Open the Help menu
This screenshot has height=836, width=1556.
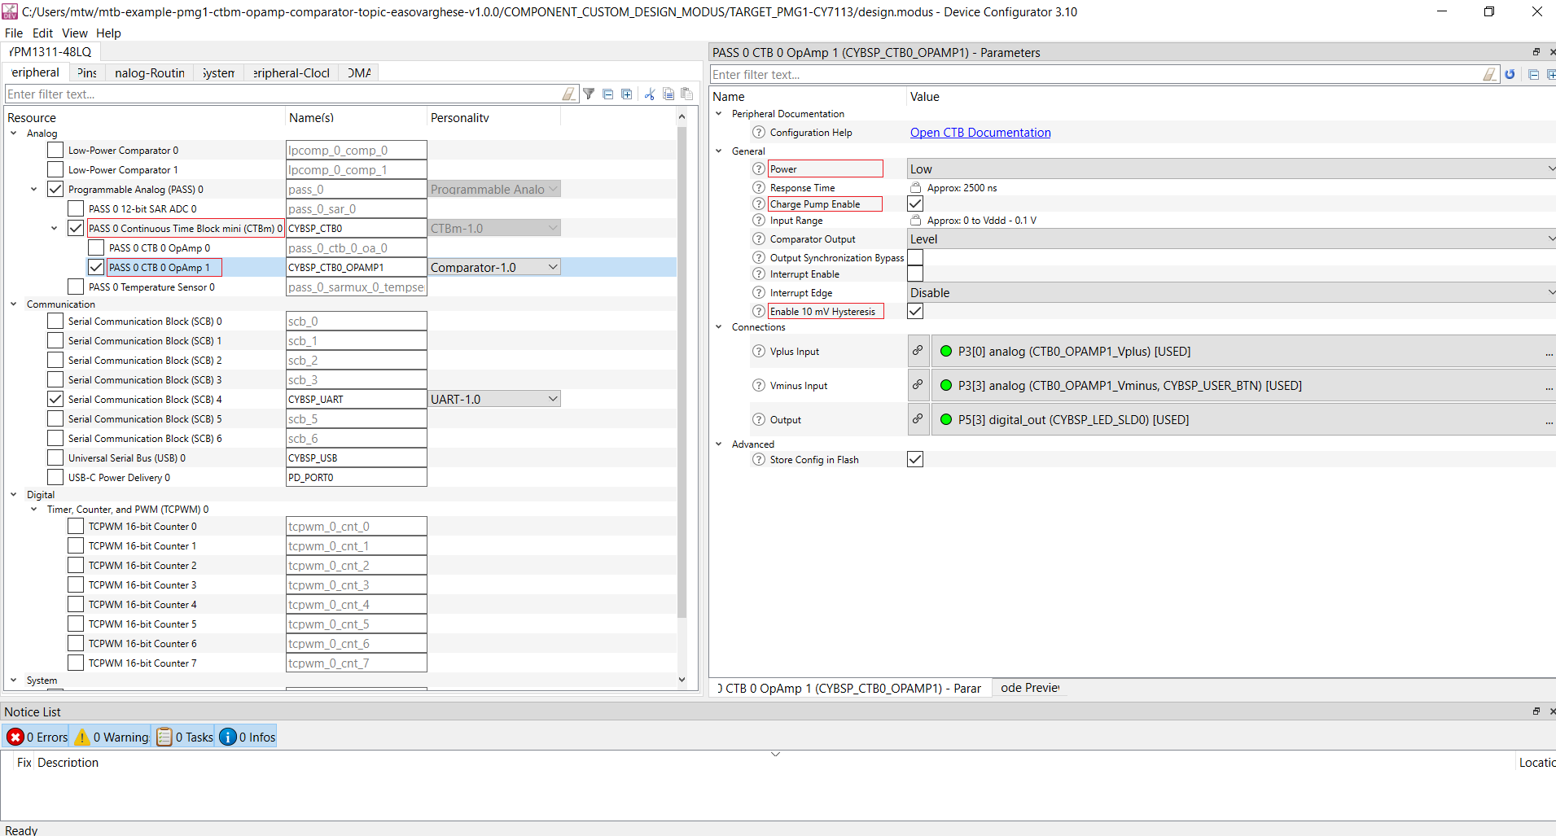click(108, 33)
